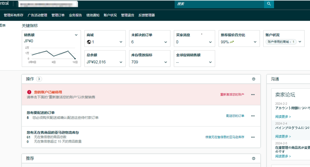
Task: Expand the 未解决的订单 card dropdown
Action: point(166,42)
